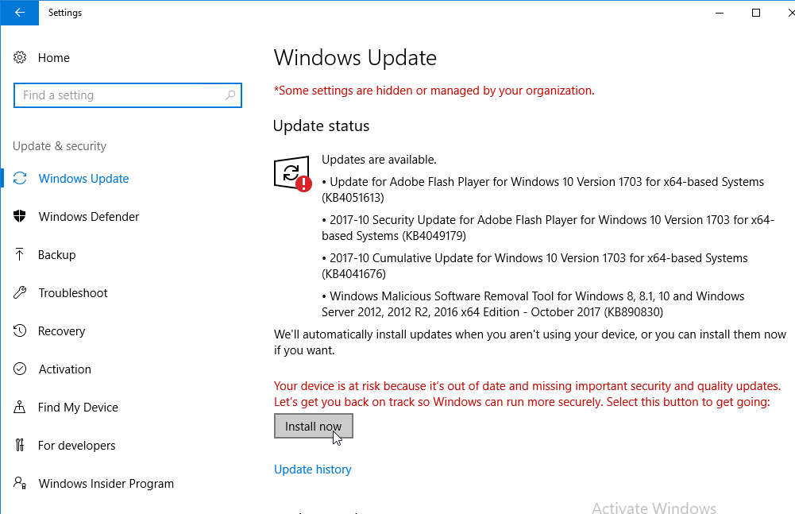795x514 pixels.
Task: Minimize the Settings window
Action: click(719, 13)
